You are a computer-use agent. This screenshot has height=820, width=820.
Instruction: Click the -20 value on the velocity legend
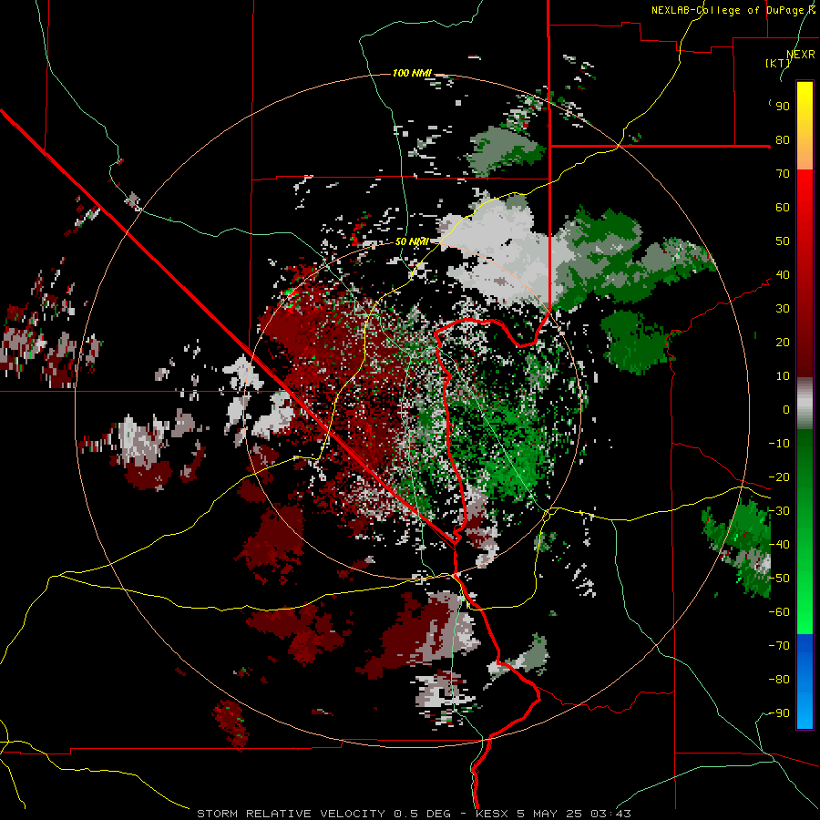(779, 477)
